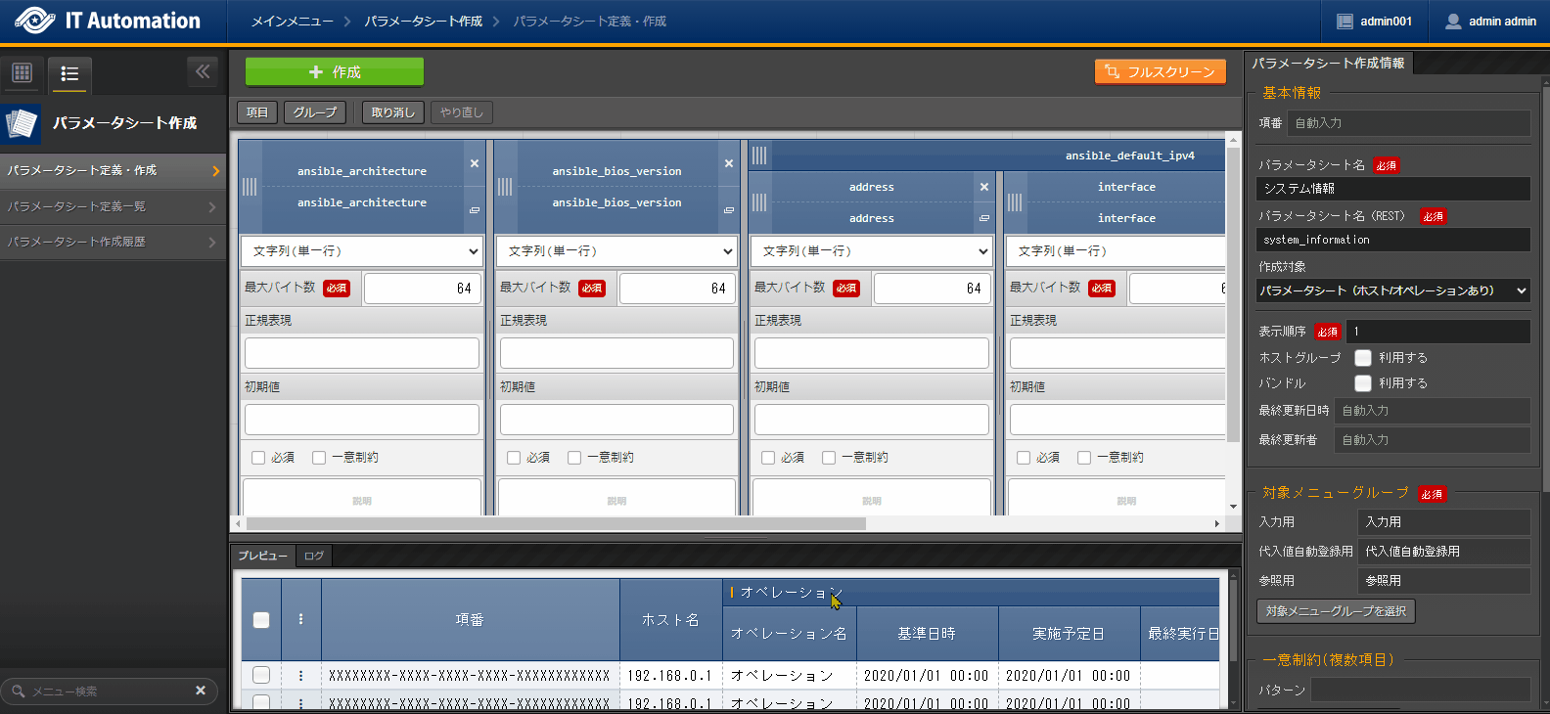Screen dimensions: 1550x714
Task: Remove the ansible_architecture column with X
Action: tap(475, 163)
